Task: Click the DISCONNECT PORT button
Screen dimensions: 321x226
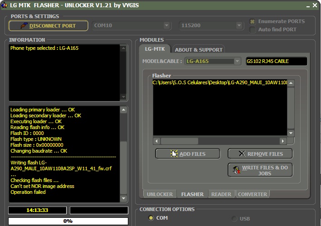Action: pyautogui.click(x=49, y=26)
